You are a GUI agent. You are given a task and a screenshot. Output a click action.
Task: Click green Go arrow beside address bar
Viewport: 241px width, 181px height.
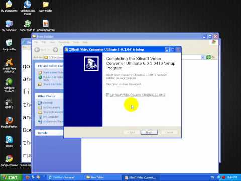pos(208,57)
